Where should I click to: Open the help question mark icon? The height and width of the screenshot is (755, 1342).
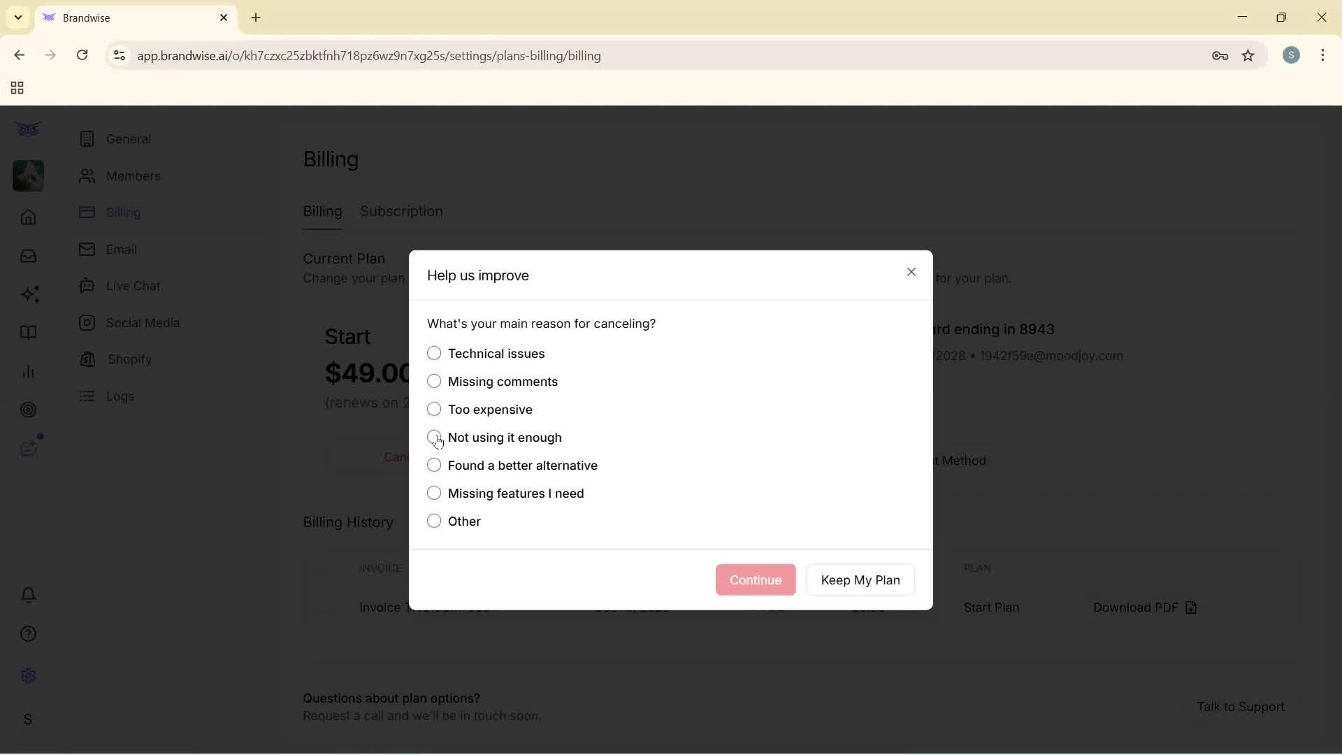click(28, 633)
